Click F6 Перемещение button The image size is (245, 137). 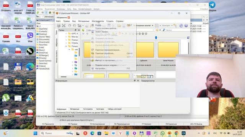click(122, 124)
